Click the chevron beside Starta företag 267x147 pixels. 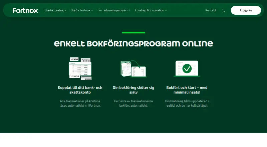pyautogui.click(x=65, y=10)
